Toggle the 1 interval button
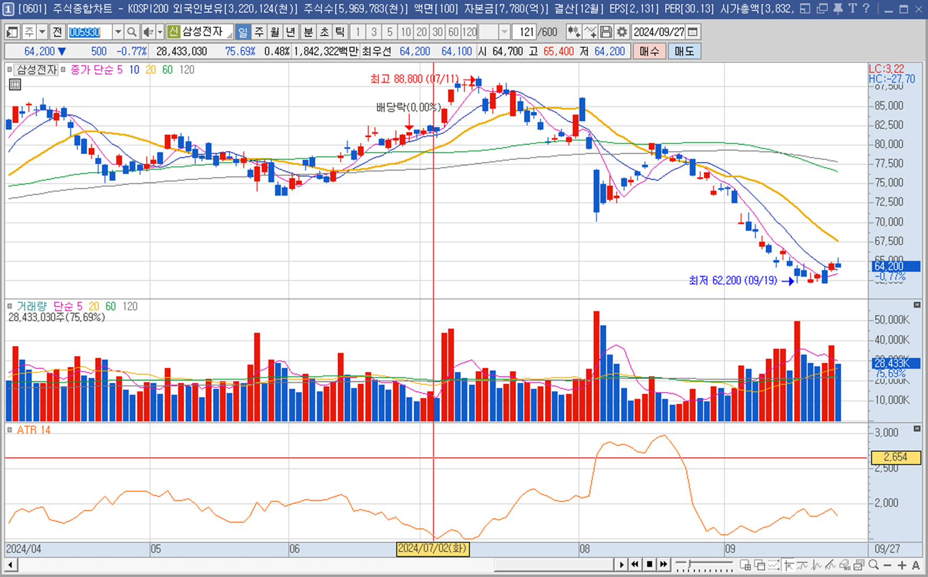The image size is (928, 577). pyautogui.click(x=358, y=32)
